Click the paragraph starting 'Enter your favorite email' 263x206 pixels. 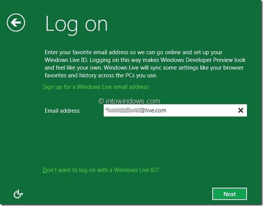[x=145, y=64]
